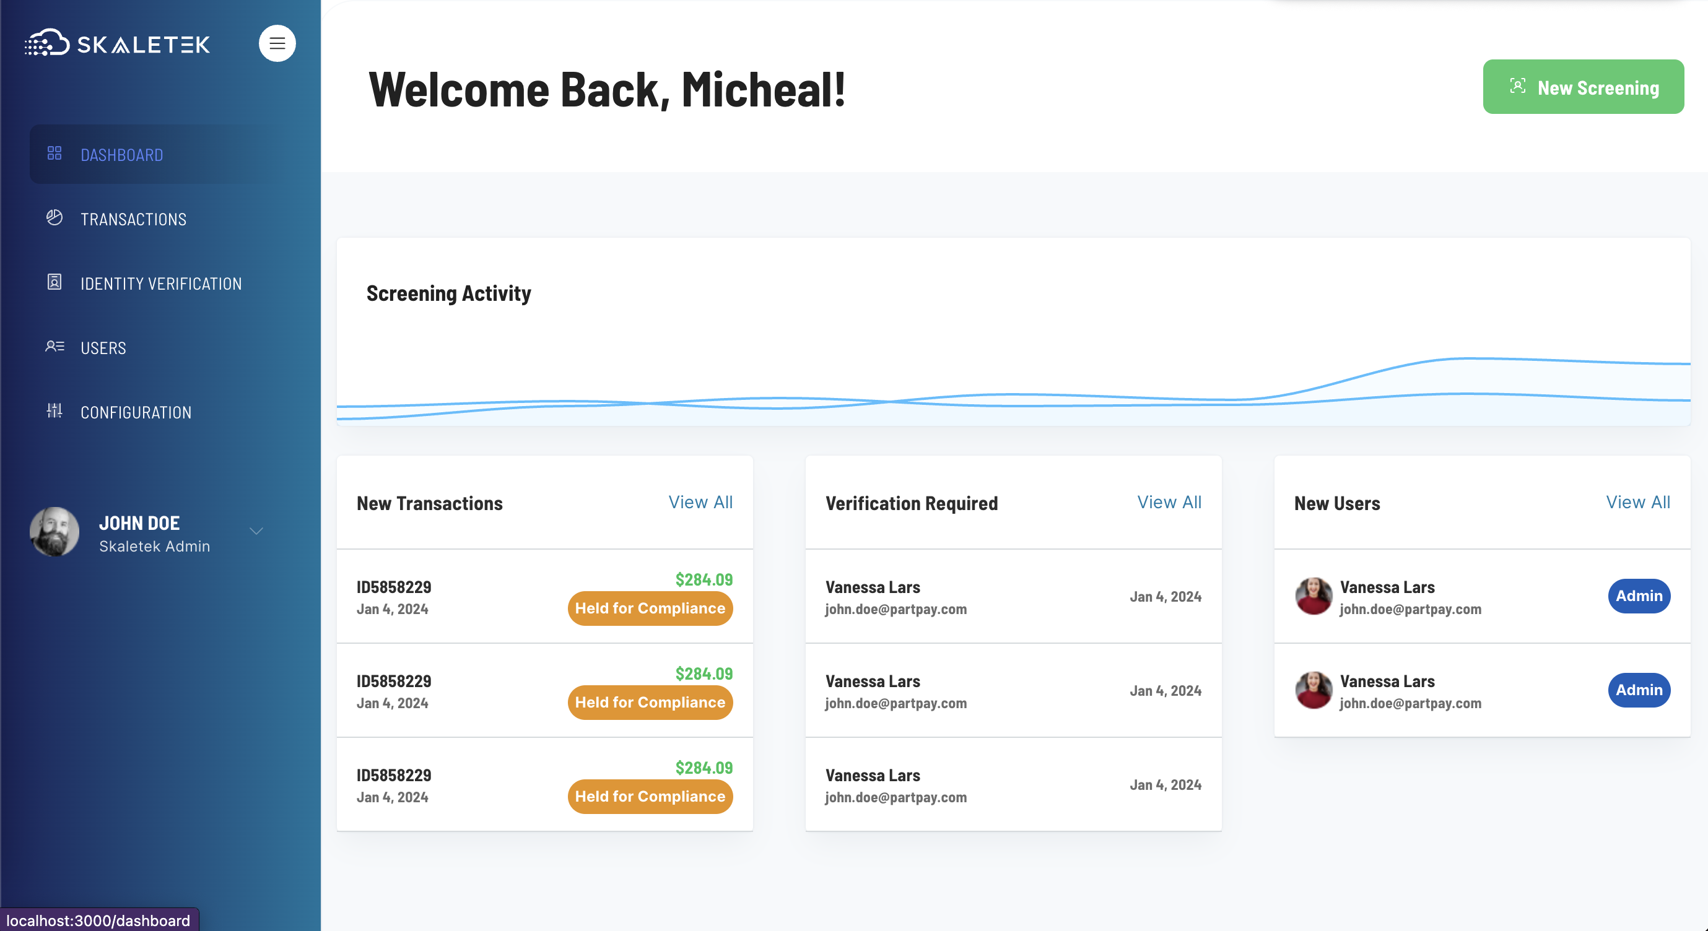Click the Transactions pie chart icon
The height and width of the screenshot is (931, 1708).
54,217
